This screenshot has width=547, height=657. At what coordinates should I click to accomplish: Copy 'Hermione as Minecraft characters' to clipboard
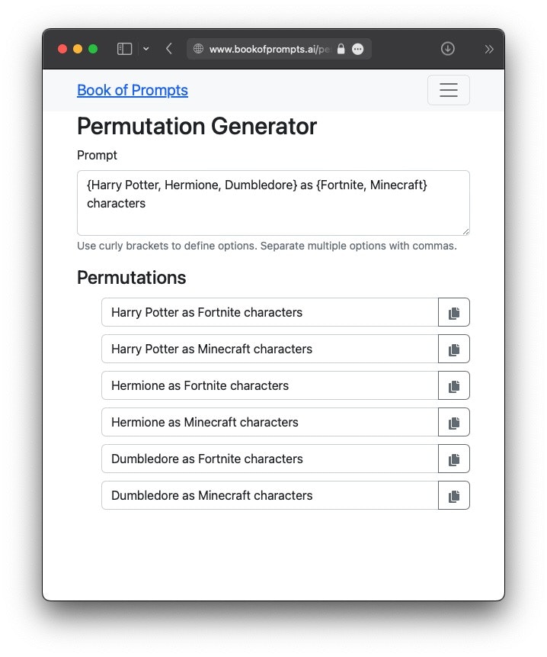(454, 422)
